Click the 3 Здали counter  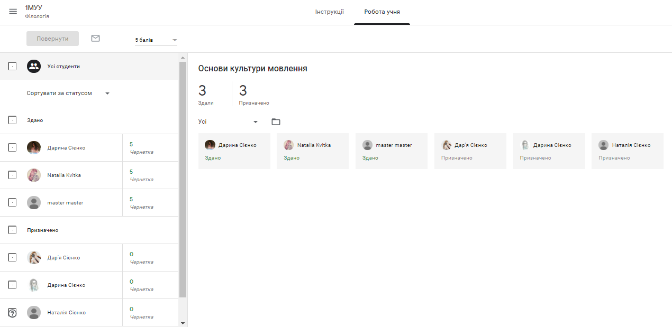pos(206,94)
